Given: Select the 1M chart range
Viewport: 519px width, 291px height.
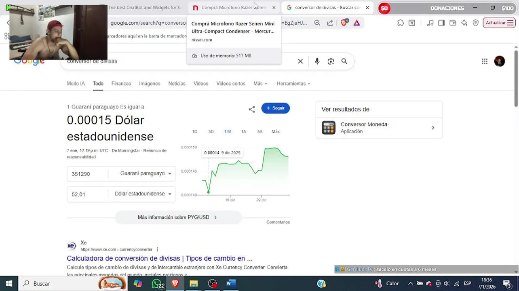Looking at the screenshot, I should click(x=227, y=132).
